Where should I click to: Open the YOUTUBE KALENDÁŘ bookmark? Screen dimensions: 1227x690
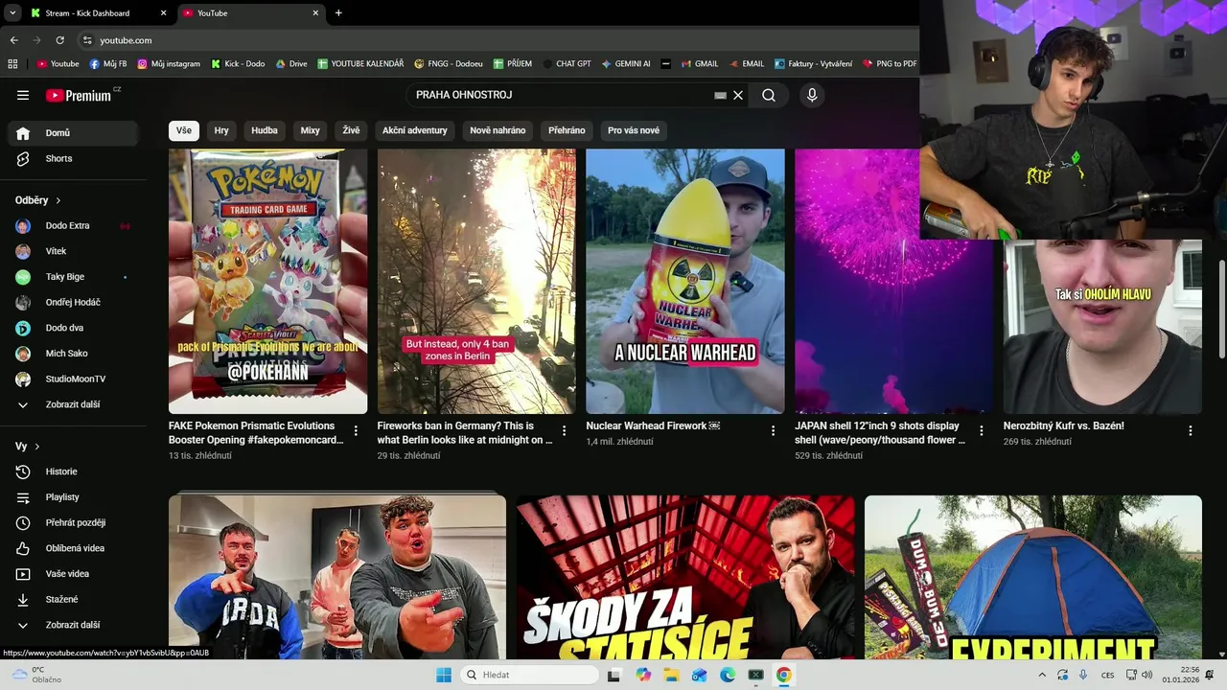tap(360, 64)
